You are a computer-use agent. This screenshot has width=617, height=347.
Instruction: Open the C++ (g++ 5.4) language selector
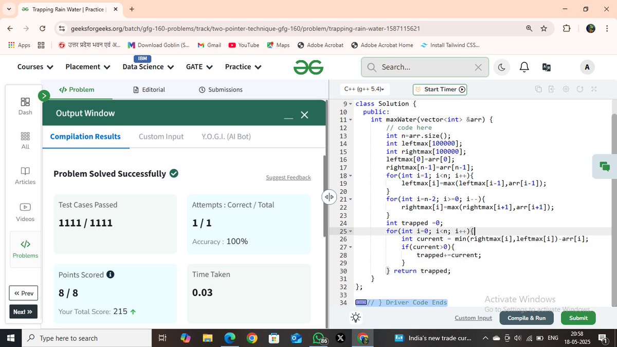pyautogui.click(x=364, y=89)
